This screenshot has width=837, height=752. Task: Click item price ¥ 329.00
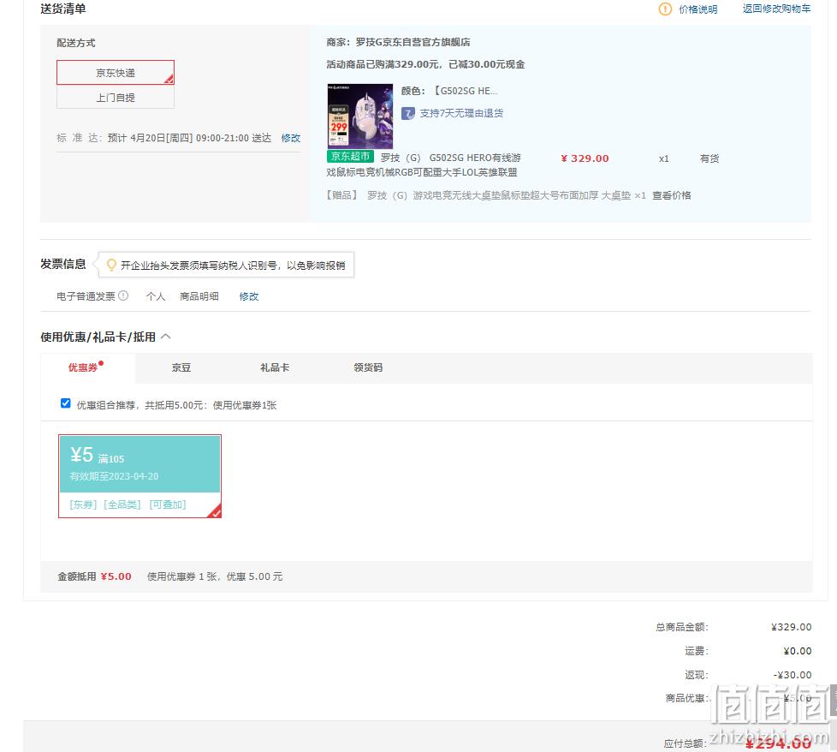coord(585,158)
